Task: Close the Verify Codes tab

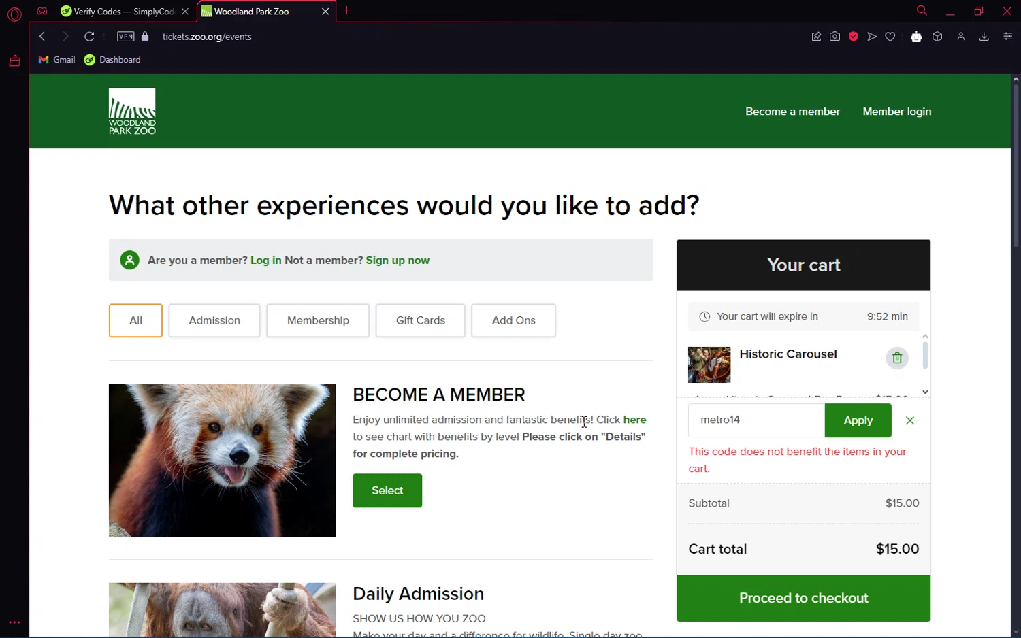Action: click(185, 12)
